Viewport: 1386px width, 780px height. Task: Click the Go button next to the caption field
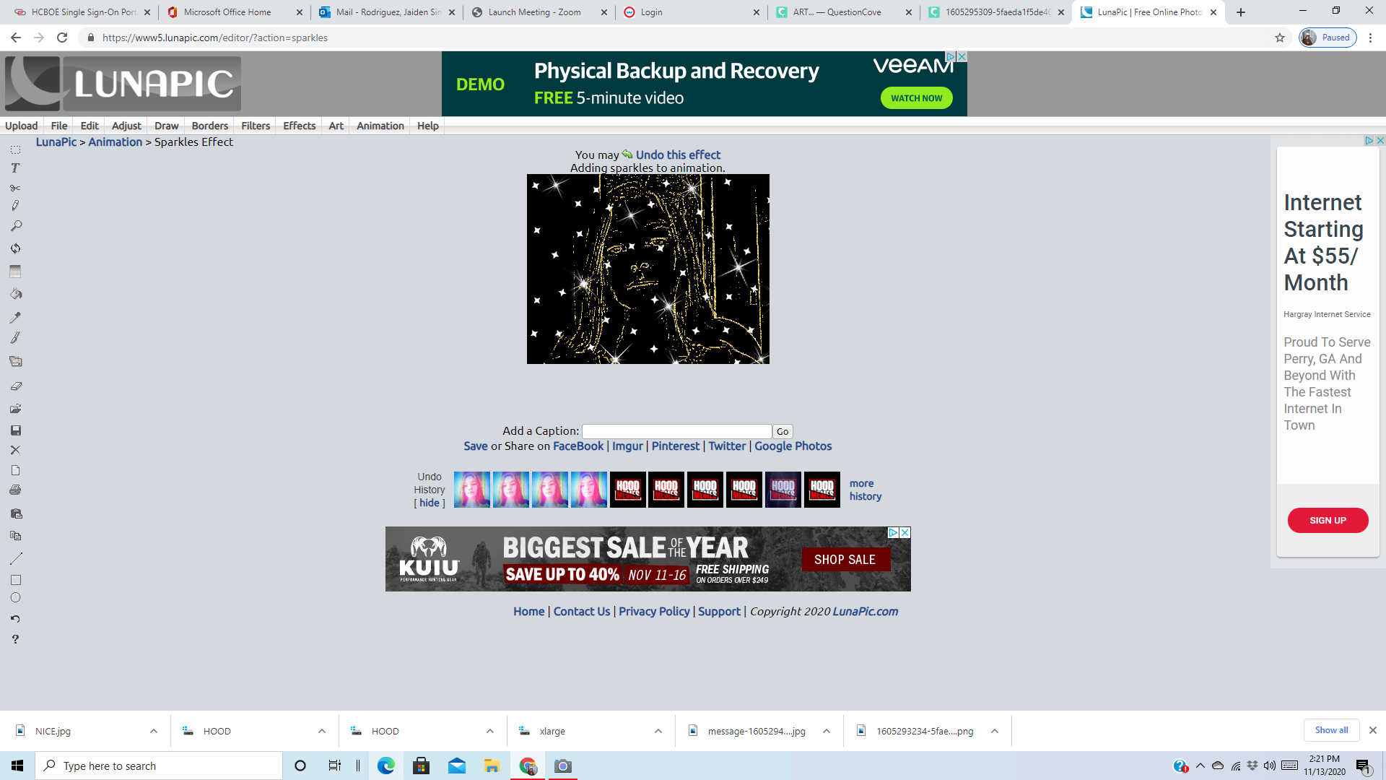point(783,431)
